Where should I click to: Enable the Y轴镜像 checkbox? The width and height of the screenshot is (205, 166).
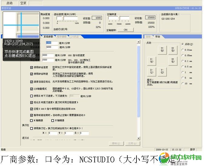52,120
